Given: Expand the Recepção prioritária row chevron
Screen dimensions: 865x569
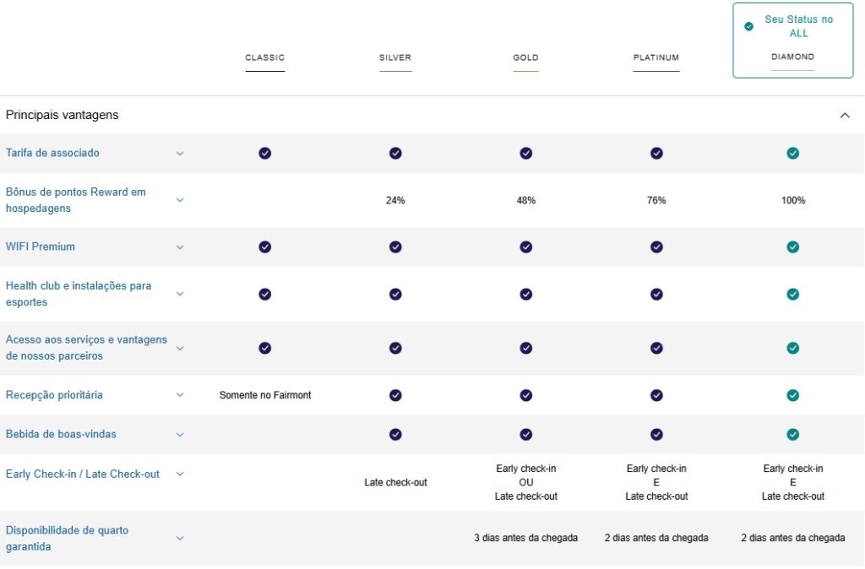Looking at the screenshot, I should 179,395.
